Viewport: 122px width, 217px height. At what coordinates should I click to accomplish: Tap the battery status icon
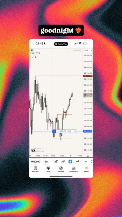pyautogui.click(x=85, y=43)
